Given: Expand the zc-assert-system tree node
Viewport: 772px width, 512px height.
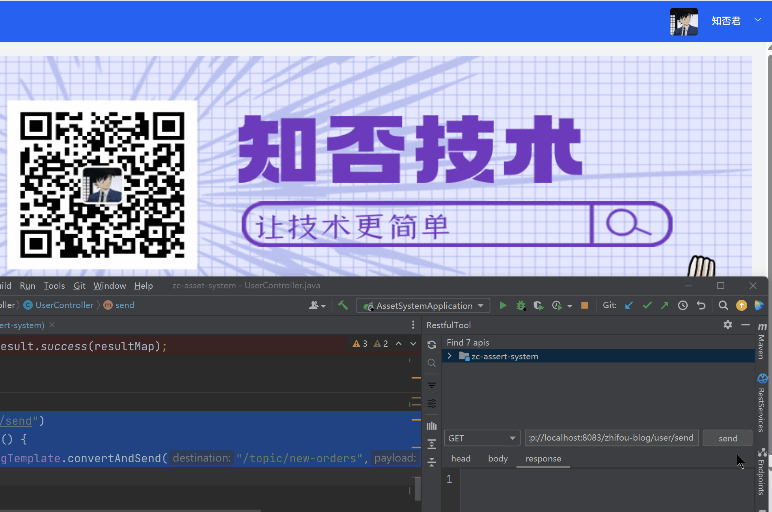Looking at the screenshot, I should click(449, 356).
